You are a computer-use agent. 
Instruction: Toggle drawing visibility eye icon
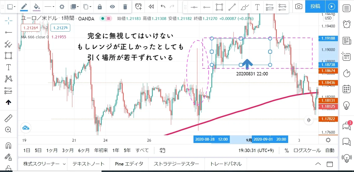(112, 6)
